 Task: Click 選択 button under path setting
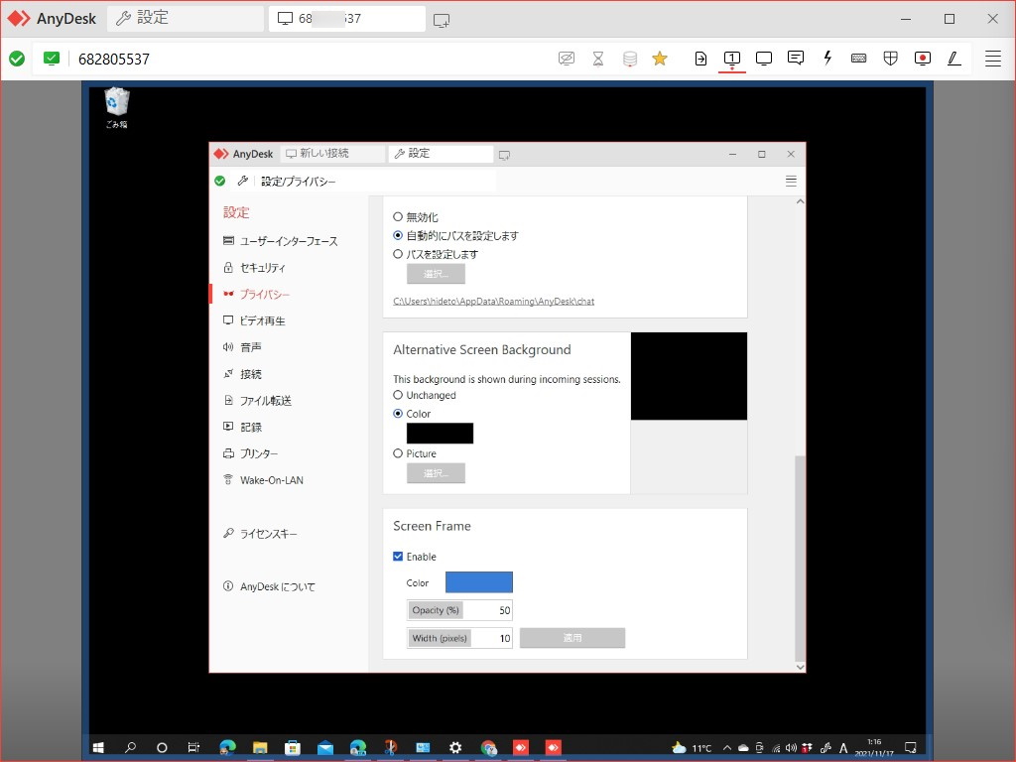(x=437, y=274)
